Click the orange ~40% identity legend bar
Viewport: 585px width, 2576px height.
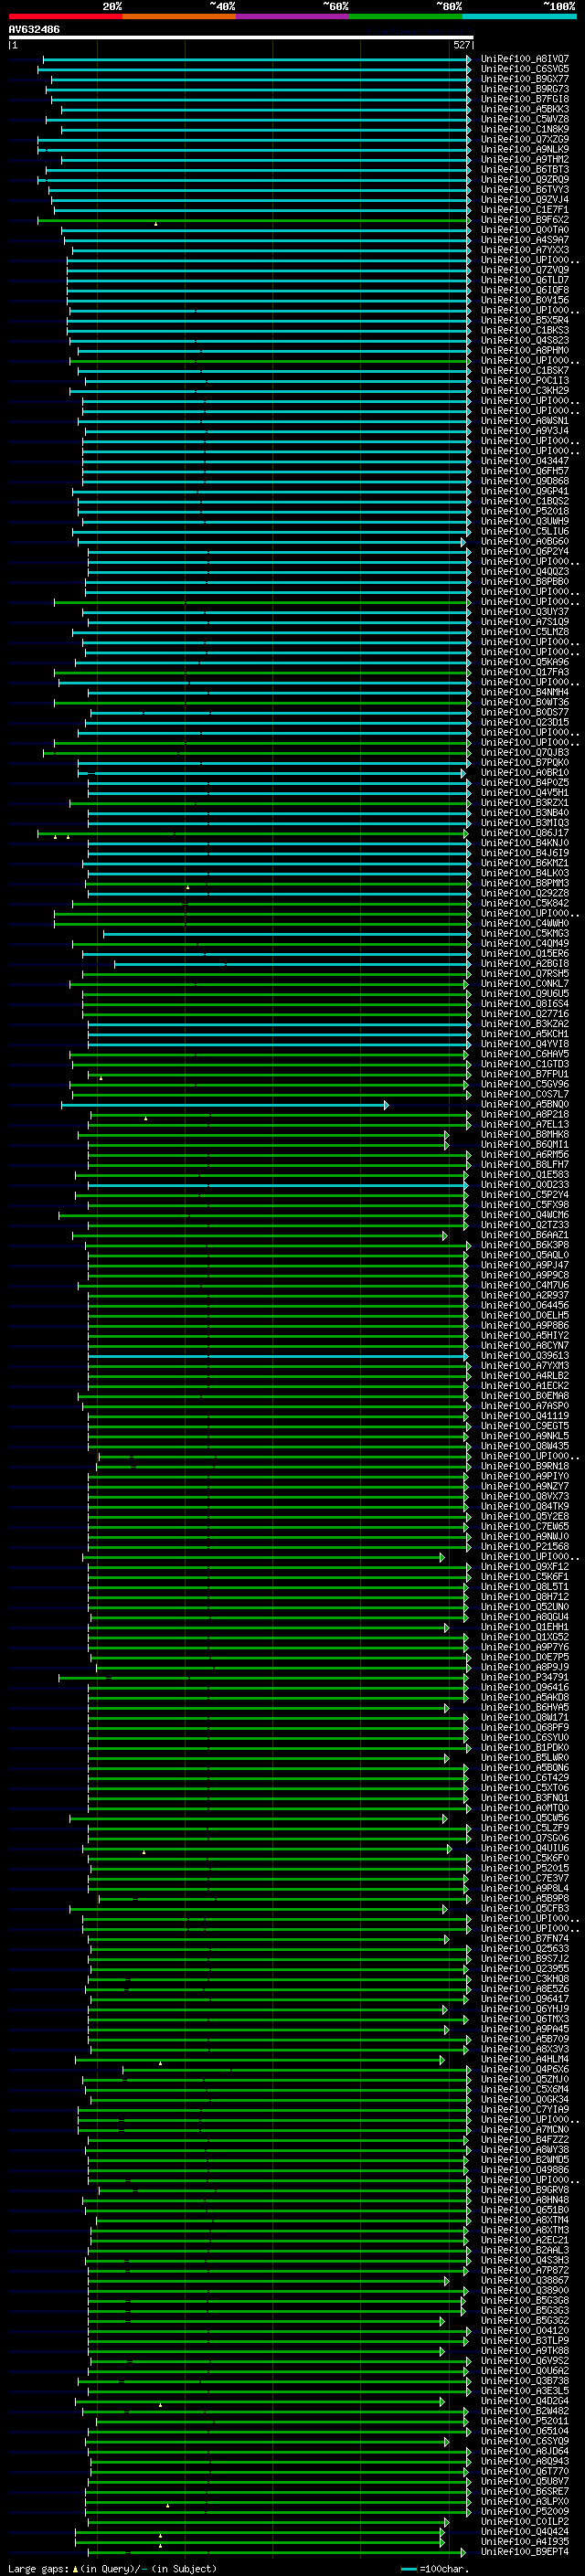[179, 16]
